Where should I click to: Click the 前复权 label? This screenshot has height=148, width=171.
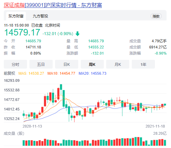[10, 73]
